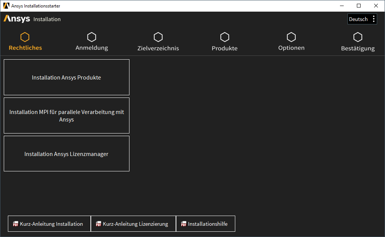This screenshot has height=237, width=385.
Task: Click the Produkte hexagon step icon
Action: (x=225, y=37)
